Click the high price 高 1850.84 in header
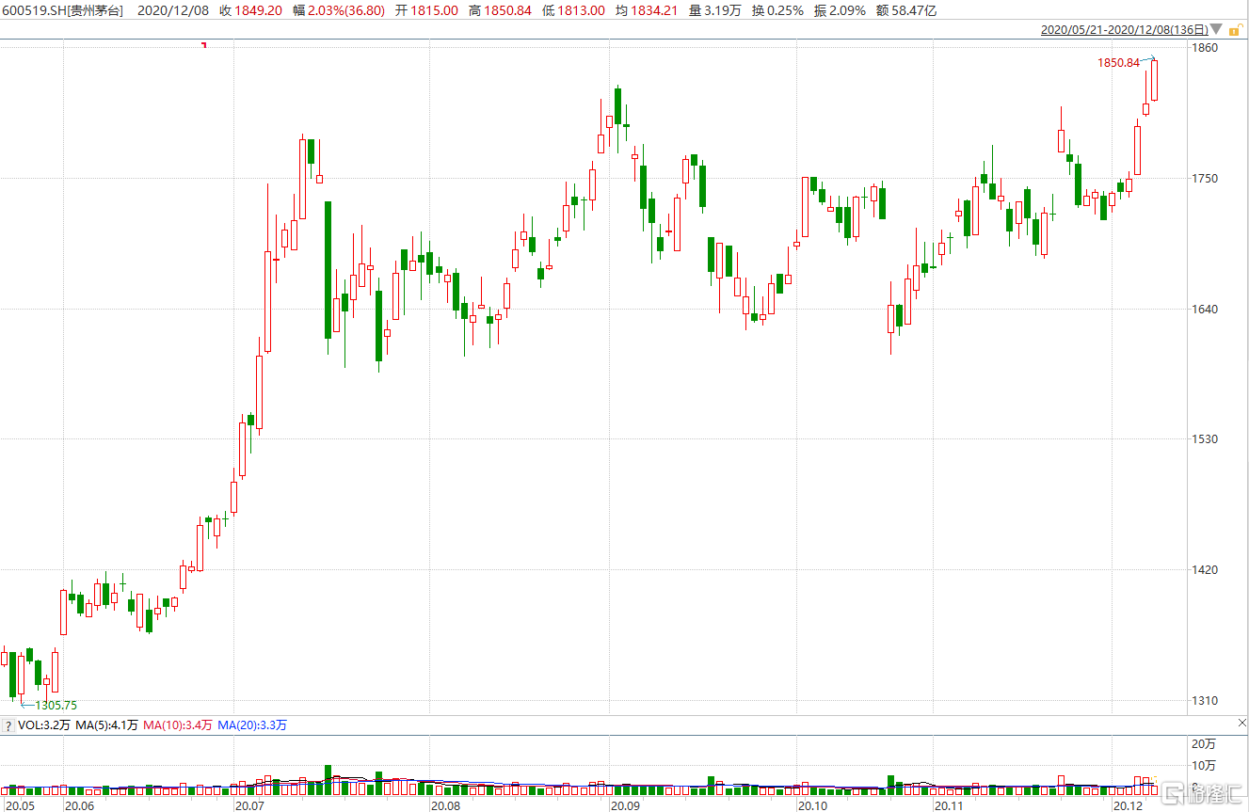The height and width of the screenshot is (812, 1249). [499, 10]
